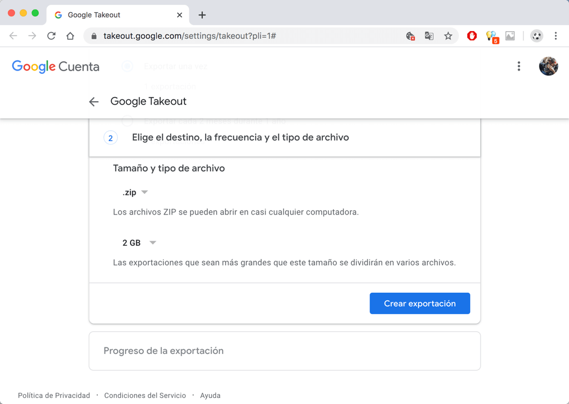
Task: Click the macOS yellow minimize window button
Action: pyautogui.click(x=23, y=13)
